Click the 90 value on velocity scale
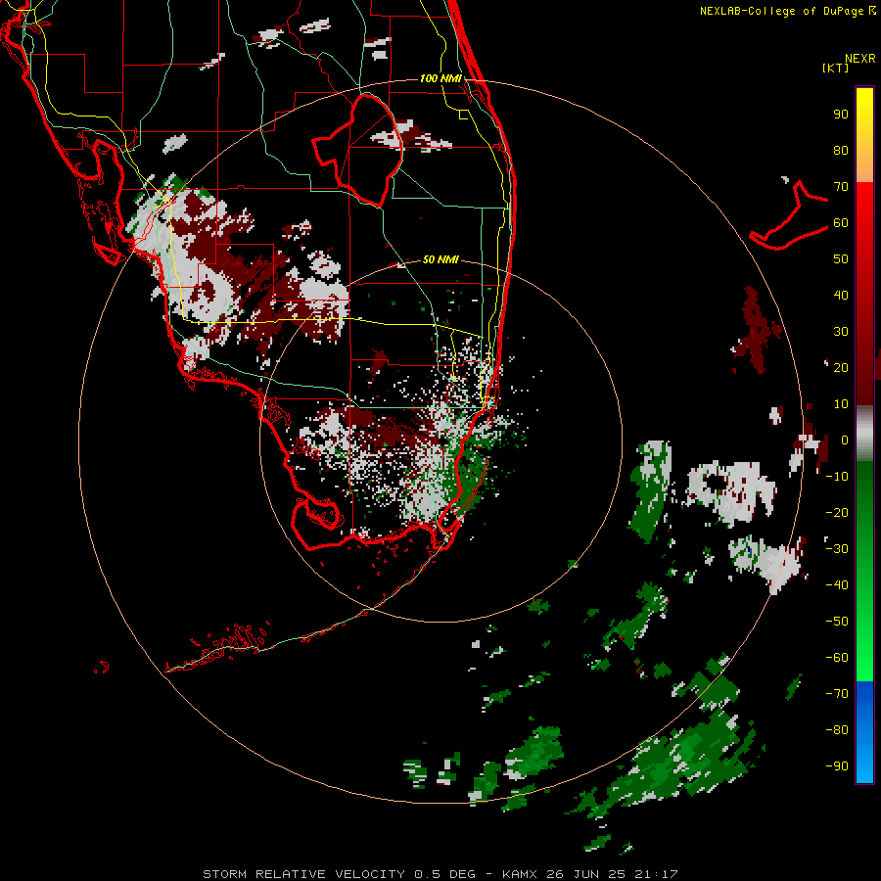Image resolution: width=881 pixels, height=881 pixels. [841, 115]
